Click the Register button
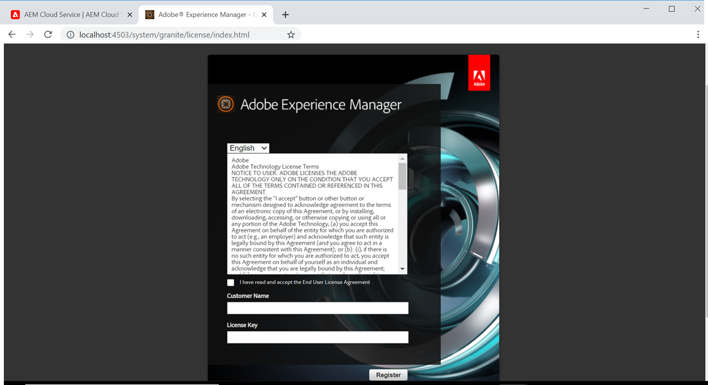This screenshot has width=708, height=385. (388, 375)
